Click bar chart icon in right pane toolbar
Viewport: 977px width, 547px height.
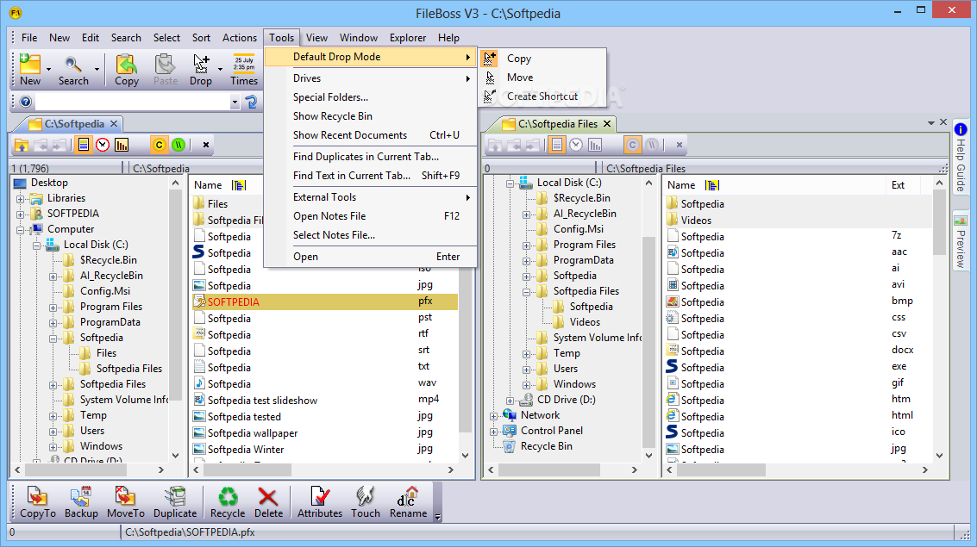point(595,145)
